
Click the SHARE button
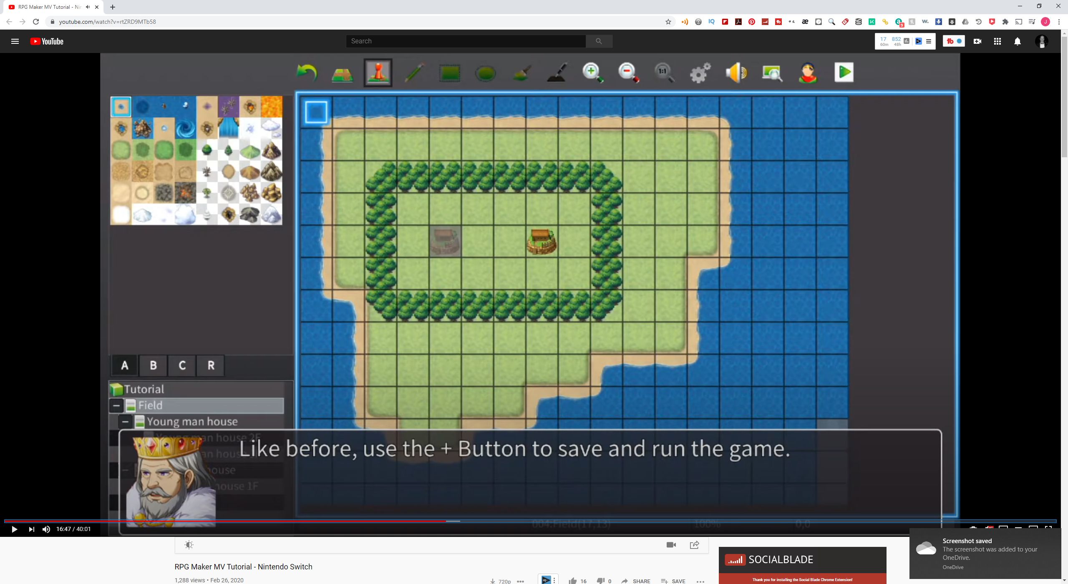(636, 581)
